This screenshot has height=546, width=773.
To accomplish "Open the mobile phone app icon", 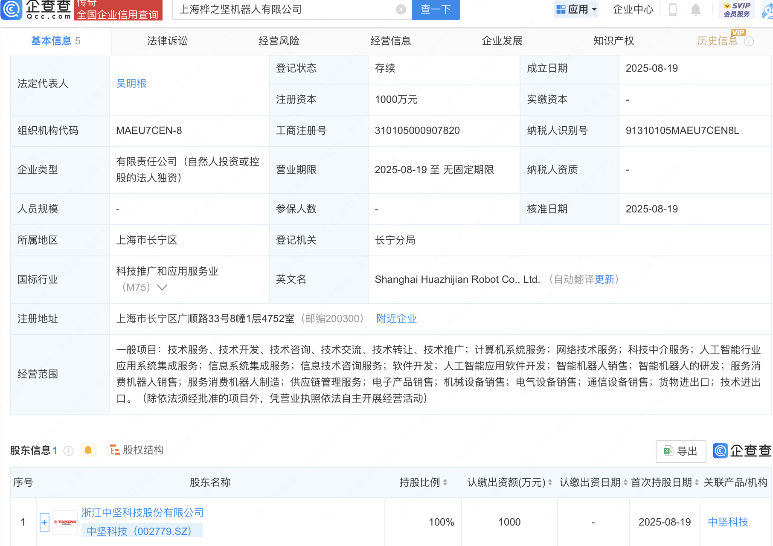I will coord(673,9).
